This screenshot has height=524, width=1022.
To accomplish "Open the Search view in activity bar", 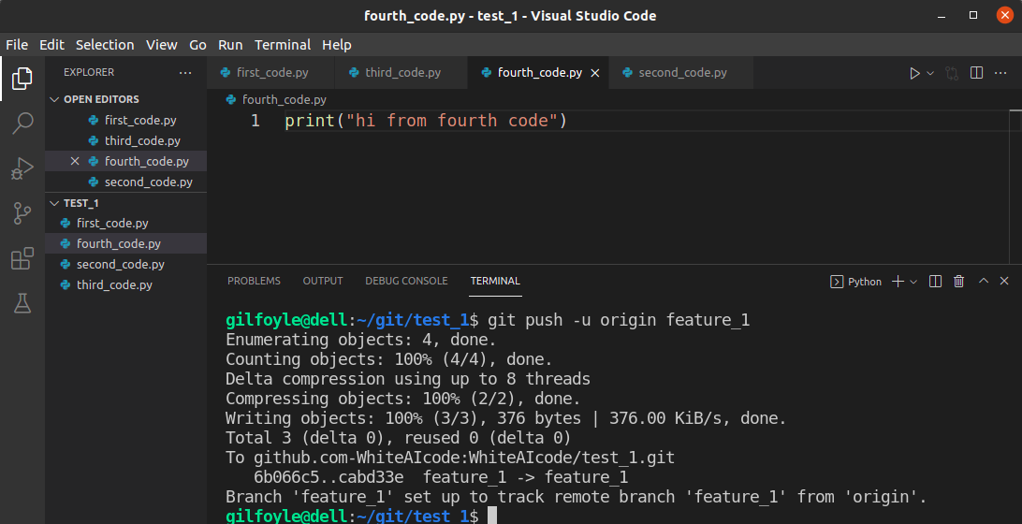I will [22, 124].
